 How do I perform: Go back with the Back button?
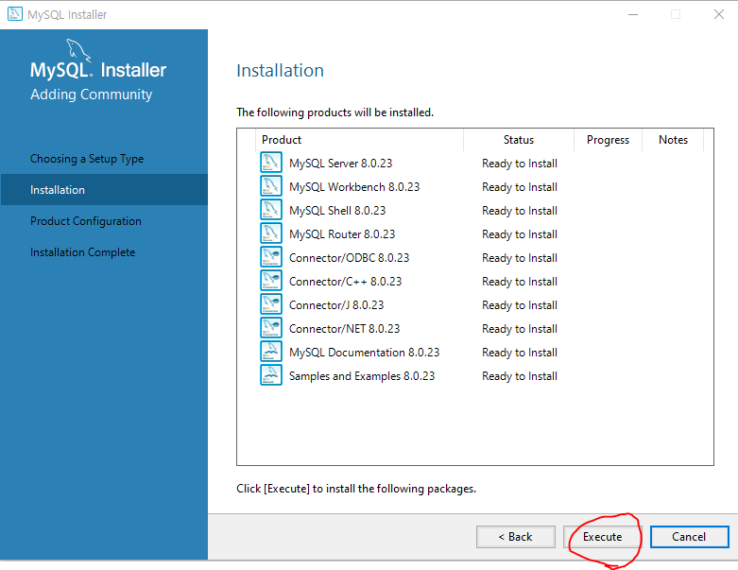[x=516, y=537]
